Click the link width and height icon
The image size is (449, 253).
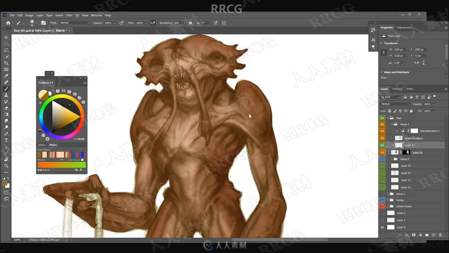point(384,52)
